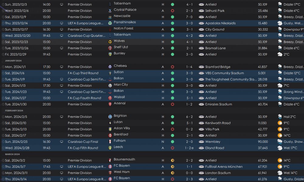This screenshot has width=304, height=182.
Task: Click the JANUARY 2024 month header
Action: click(x=13, y=61)
